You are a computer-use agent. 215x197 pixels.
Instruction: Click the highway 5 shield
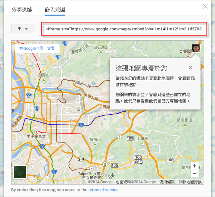click(x=81, y=125)
